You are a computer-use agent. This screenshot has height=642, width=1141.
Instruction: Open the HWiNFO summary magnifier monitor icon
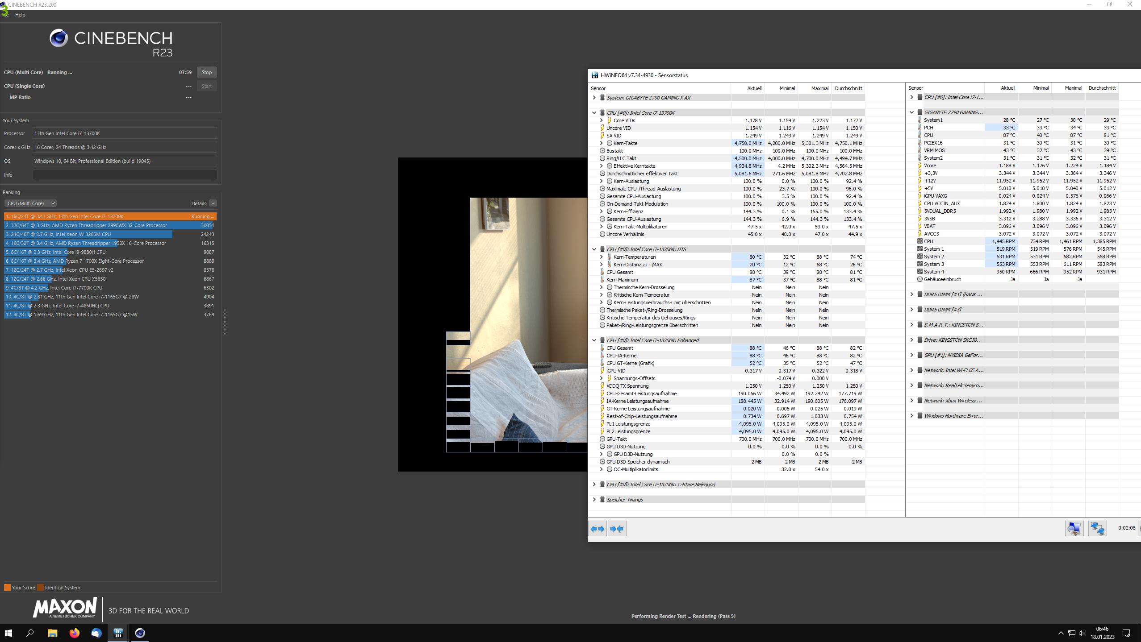tap(1074, 529)
